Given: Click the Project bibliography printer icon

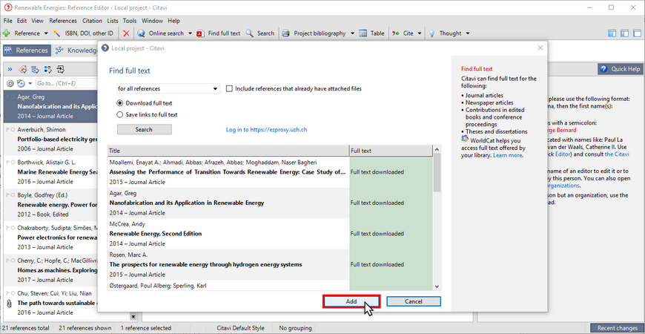Looking at the screenshot, I should 286,33.
